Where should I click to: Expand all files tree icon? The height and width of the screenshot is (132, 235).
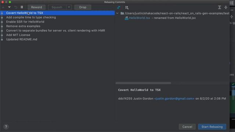click(220, 7)
